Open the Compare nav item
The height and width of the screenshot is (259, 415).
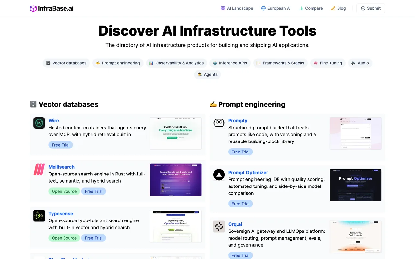[x=311, y=8]
